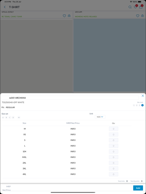This screenshot has width=146, height=194.
Task: Click the MRP/Net Price column header
Action: [73, 123]
